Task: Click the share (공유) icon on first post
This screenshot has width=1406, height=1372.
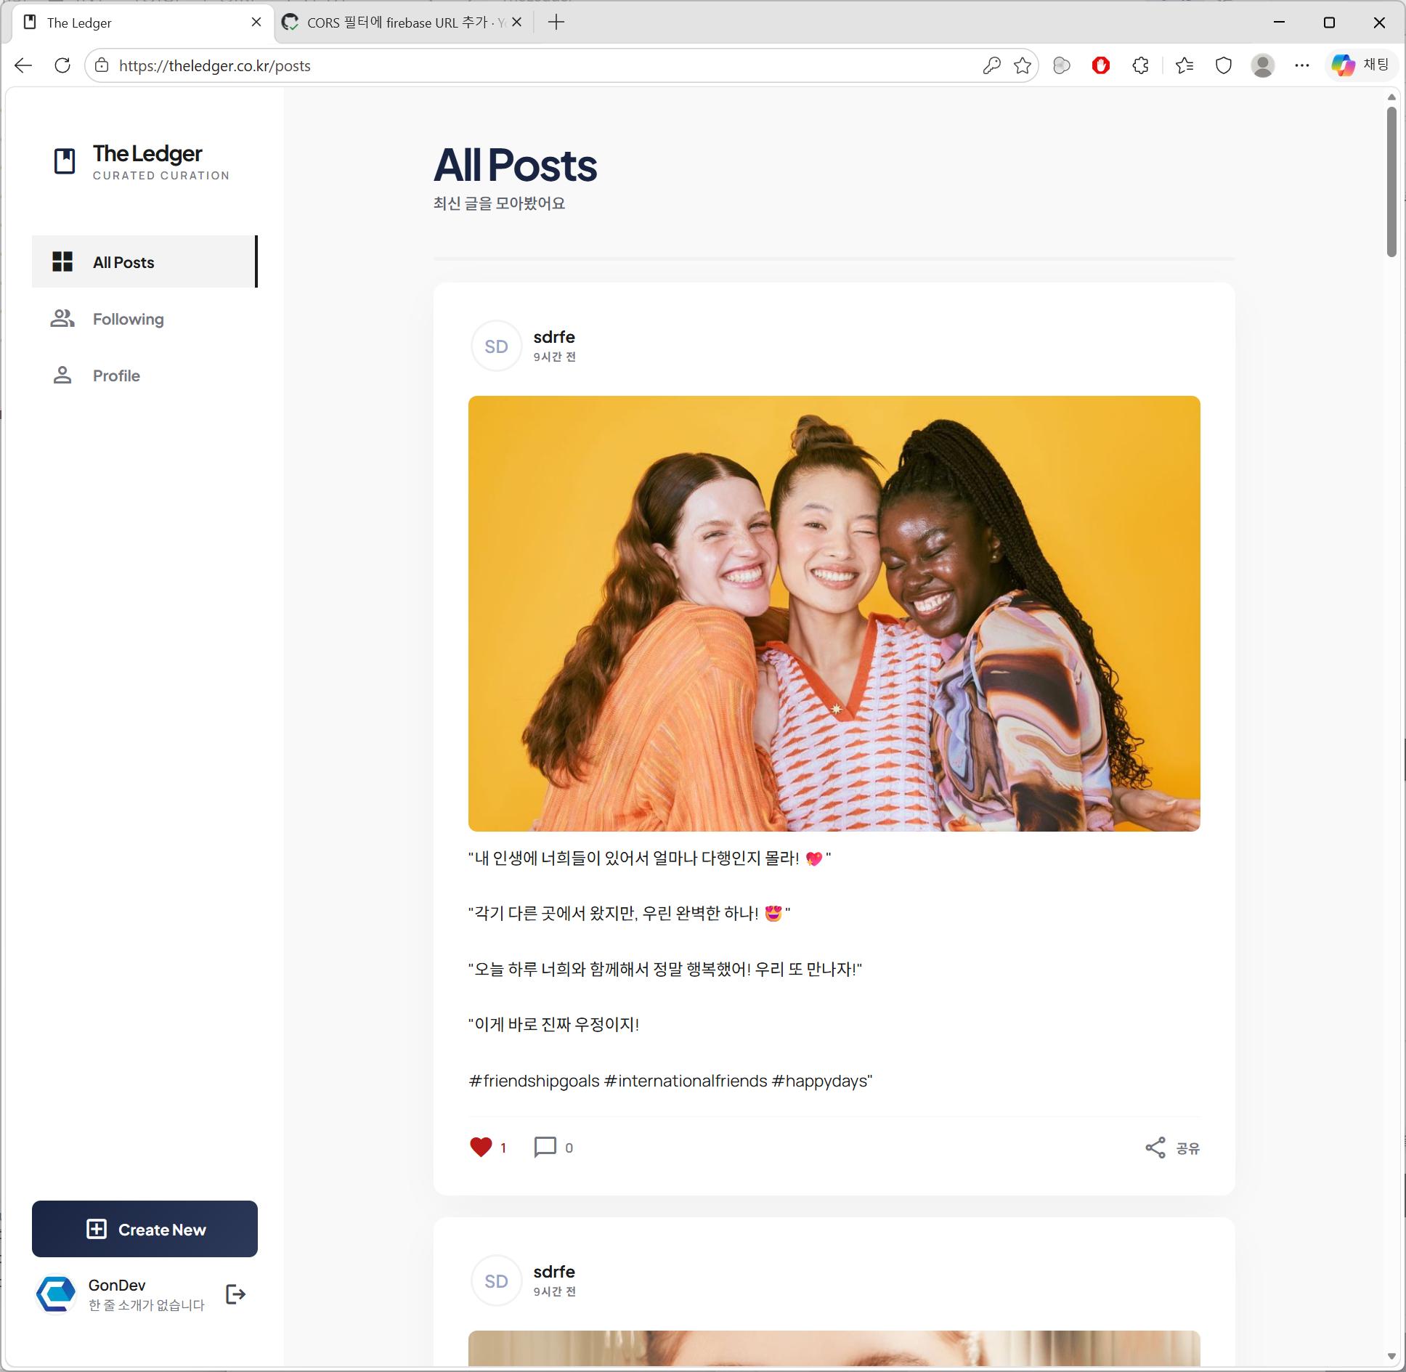Action: 1155,1148
